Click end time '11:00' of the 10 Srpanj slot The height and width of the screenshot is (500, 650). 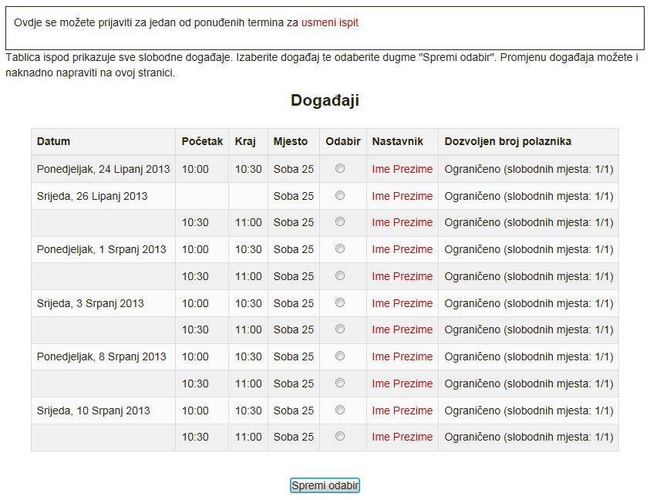(x=248, y=437)
